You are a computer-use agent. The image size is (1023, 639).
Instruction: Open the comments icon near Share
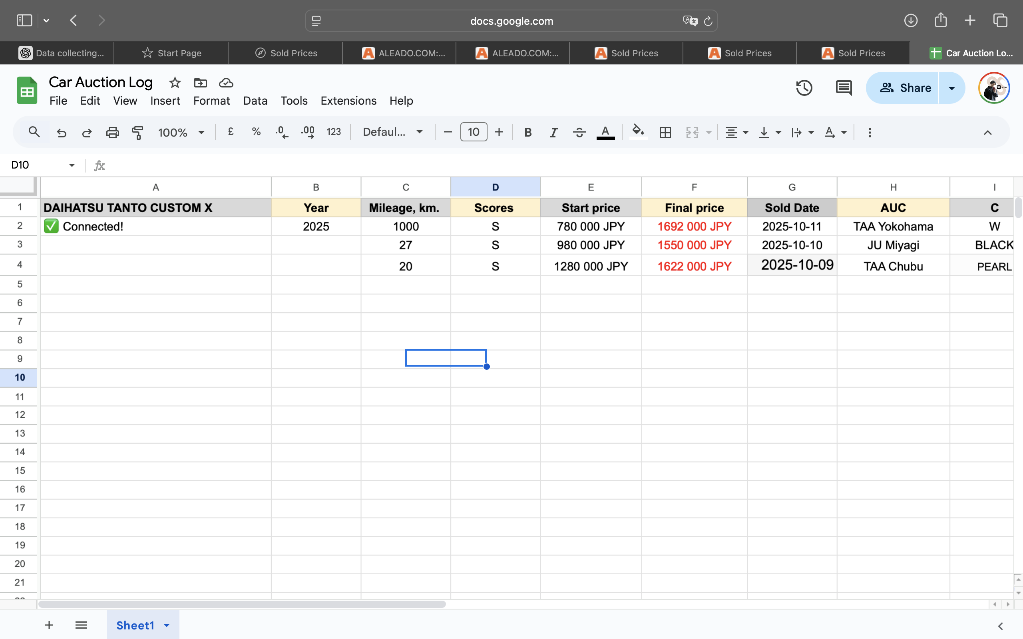(x=844, y=88)
